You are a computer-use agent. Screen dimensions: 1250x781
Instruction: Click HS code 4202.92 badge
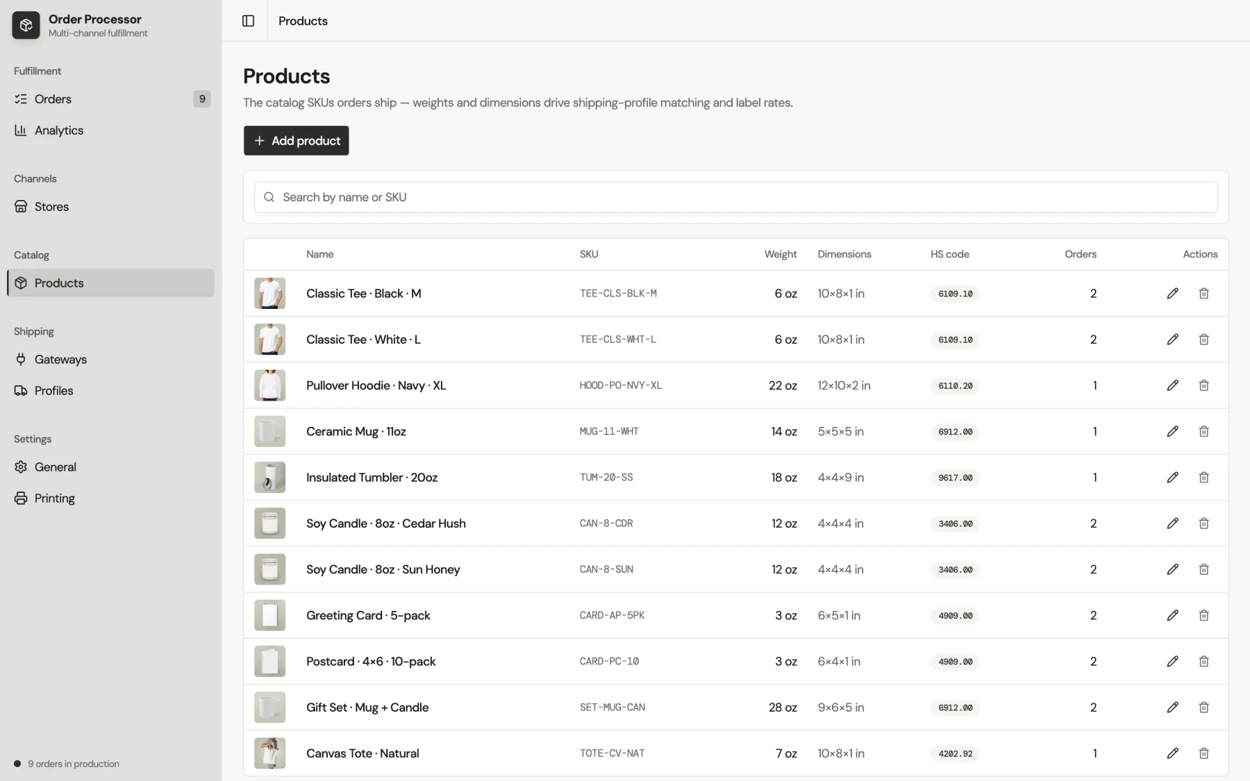tap(955, 753)
